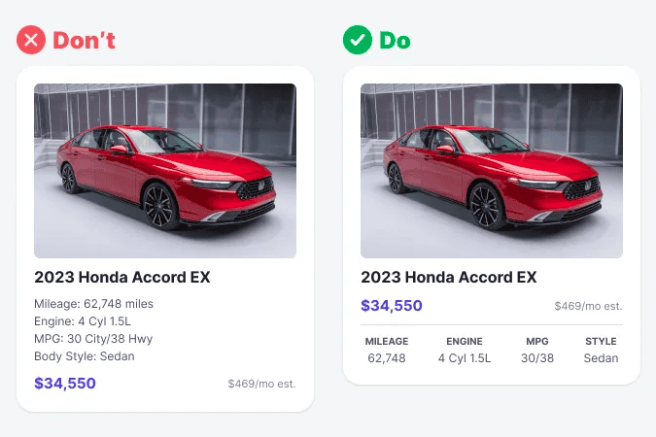Select the Don't card title 2023 Honda Accord EX
The width and height of the screenshot is (656, 437).
click(x=122, y=278)
